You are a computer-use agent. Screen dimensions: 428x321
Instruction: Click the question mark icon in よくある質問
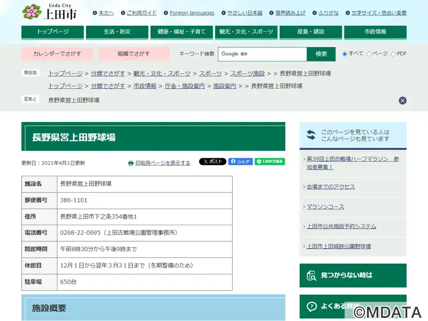point(311,307)
